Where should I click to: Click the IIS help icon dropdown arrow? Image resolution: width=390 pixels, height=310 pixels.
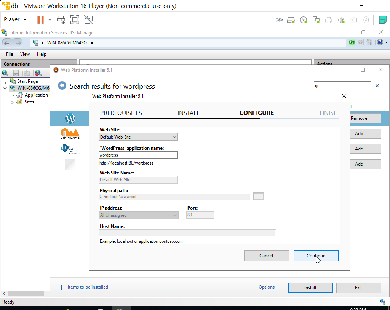point(386,42)
